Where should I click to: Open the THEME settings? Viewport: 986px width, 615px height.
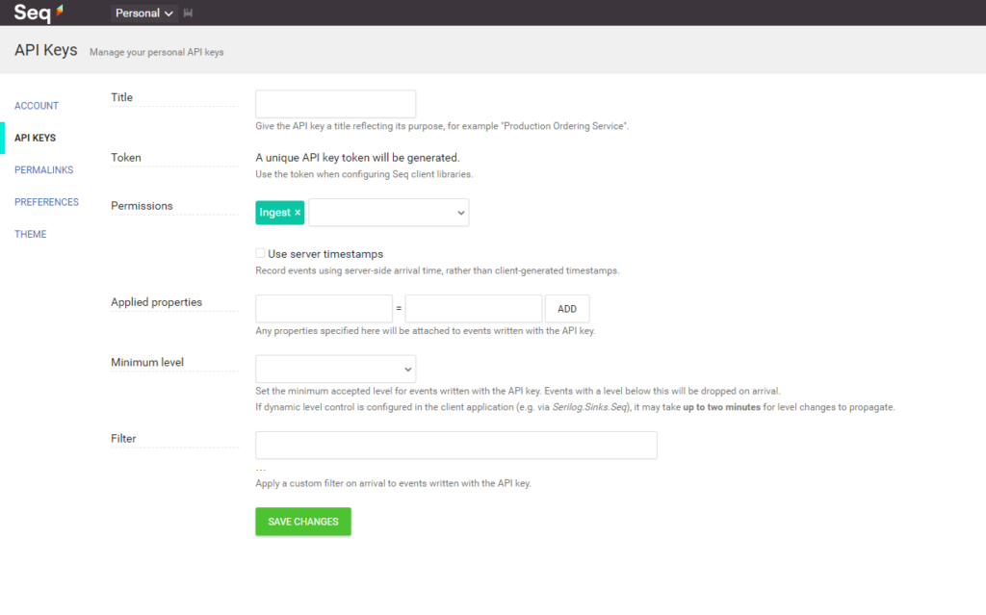[30, 234]
